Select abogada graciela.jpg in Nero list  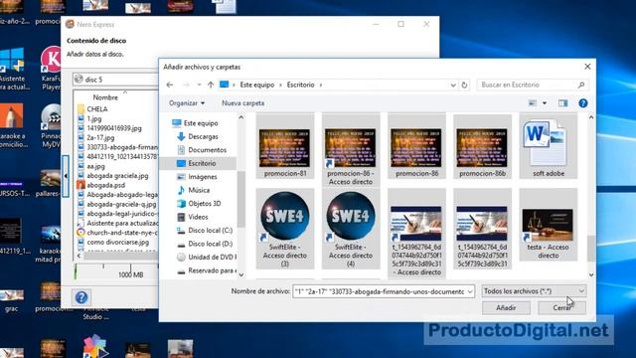click(113, 176)
